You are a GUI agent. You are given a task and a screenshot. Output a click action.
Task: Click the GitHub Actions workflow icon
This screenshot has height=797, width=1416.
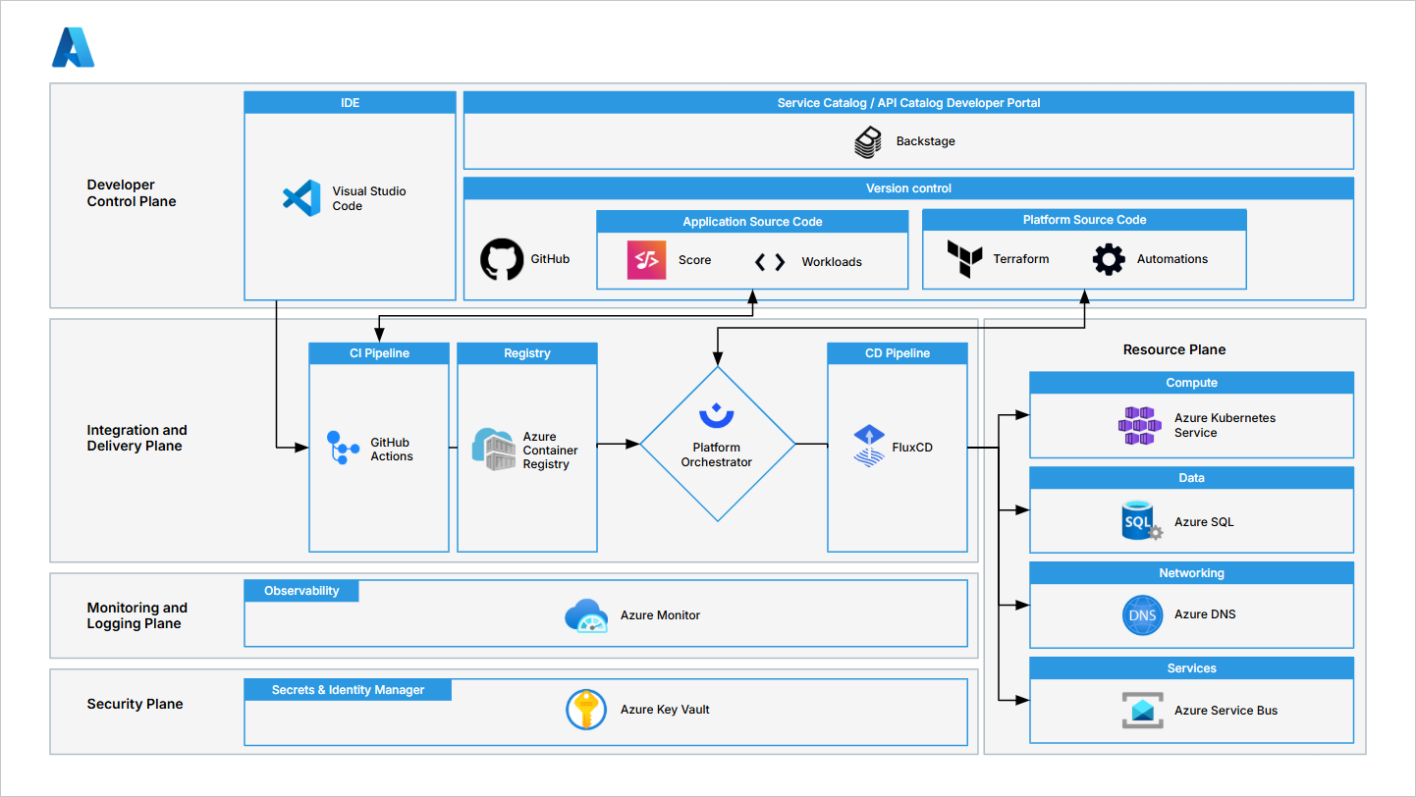[x=343, y=449]
